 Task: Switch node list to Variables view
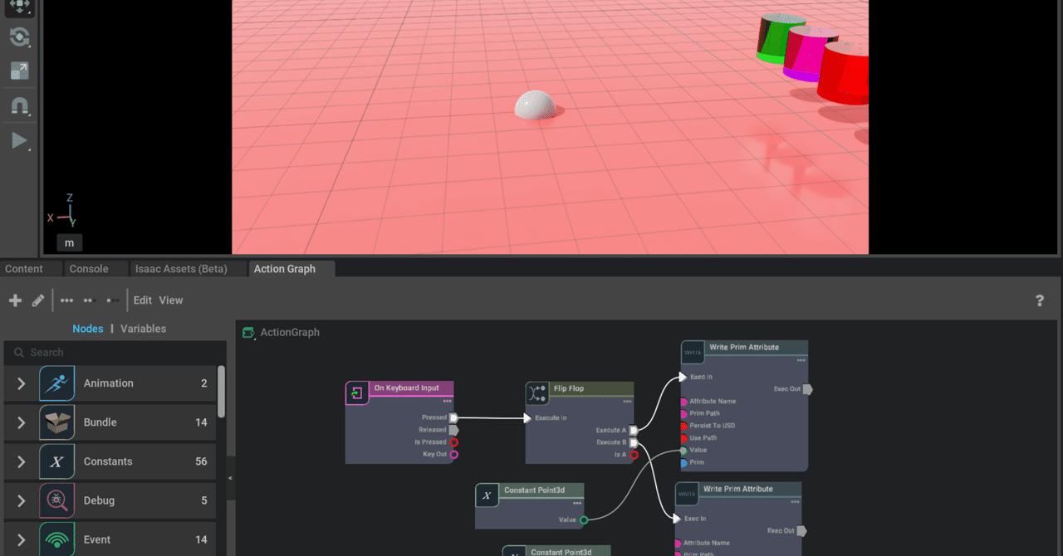coord(142,328)
